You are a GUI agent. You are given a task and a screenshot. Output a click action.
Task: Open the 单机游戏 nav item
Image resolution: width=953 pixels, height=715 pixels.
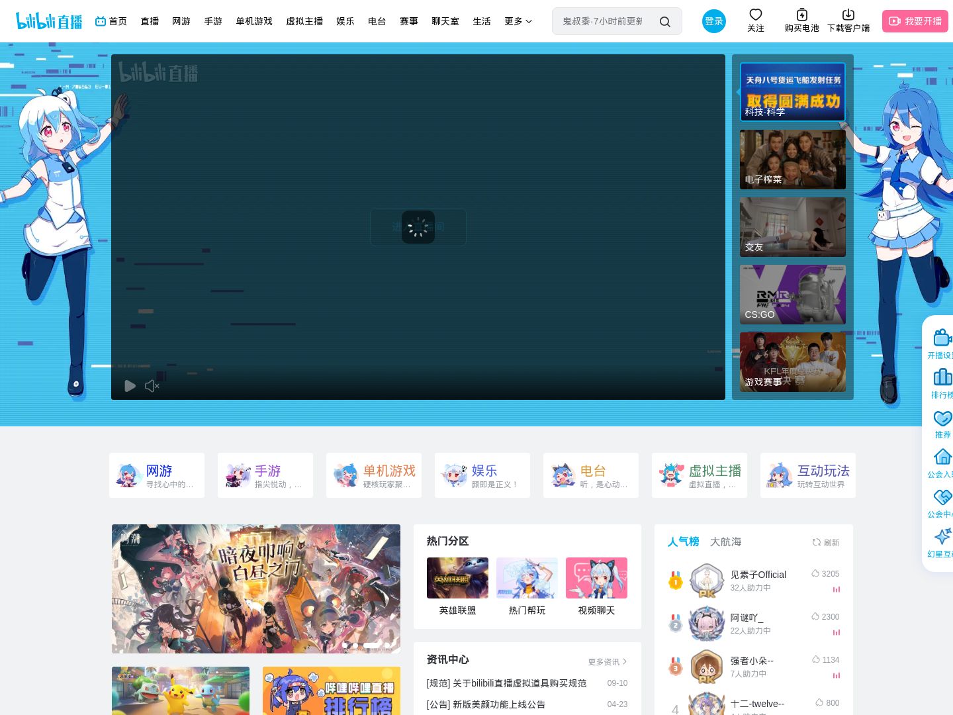tap(254, 21)
